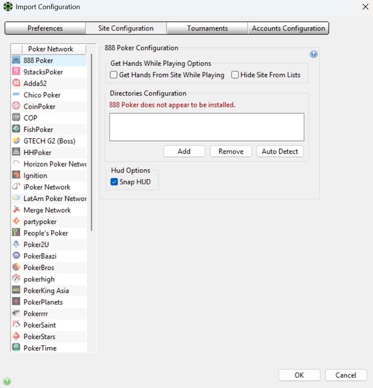Image resolution: width=373 pixels, height=388 pixels.
Task: Click the PokerKing Asia icon
Action: coord(16,290)
